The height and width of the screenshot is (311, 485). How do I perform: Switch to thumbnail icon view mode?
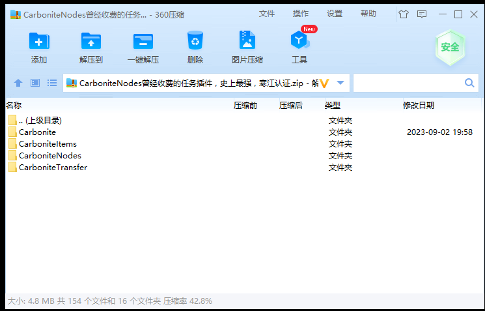[x=35, y=83]
